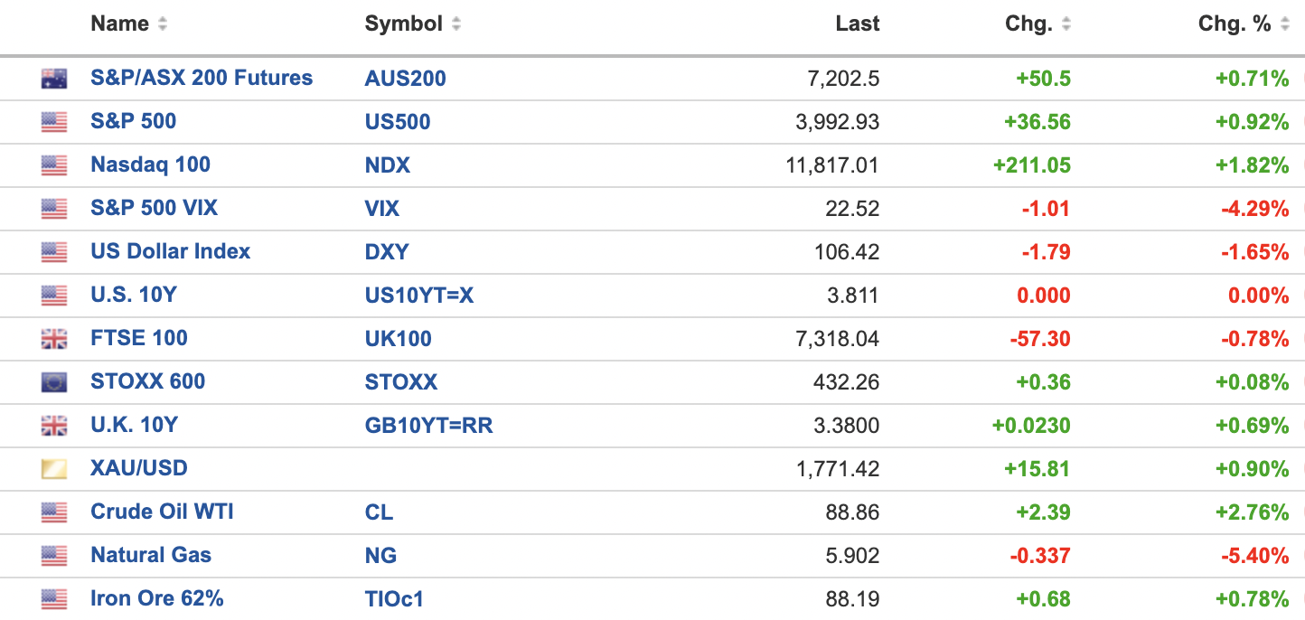Click the EU flag beside STOXX 600
1305x620 pixels.
(x=54, y=382)
